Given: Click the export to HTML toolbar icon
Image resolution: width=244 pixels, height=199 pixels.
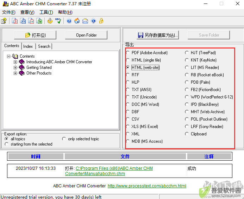Looking at the screenshot, I should [23, 21].
